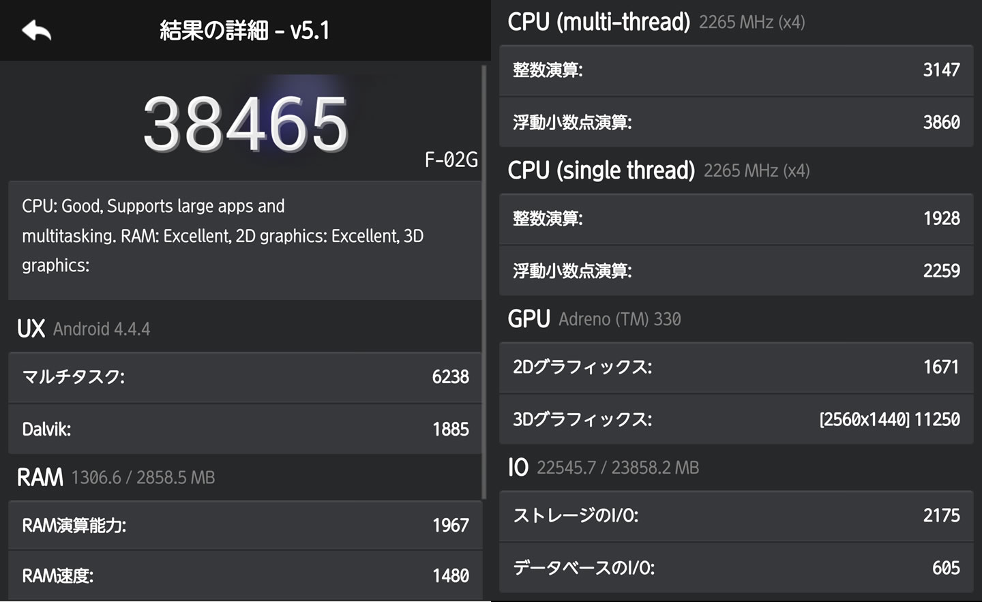Click the RAM section header
This screenshot has height=602, width=982.
[116, 477]
